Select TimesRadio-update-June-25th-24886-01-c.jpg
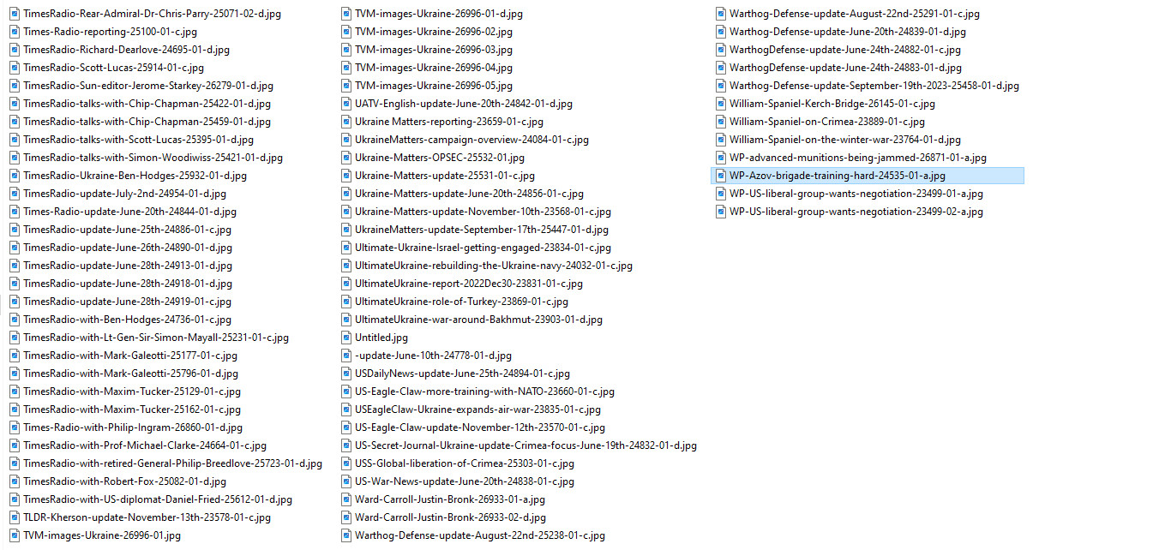The image size is (1153, 550). coord(127,230)
